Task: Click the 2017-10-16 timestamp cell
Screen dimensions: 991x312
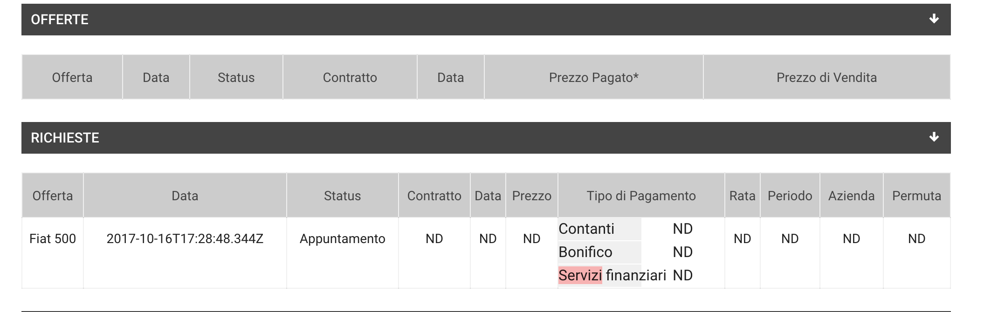Action: click(185, 239)
